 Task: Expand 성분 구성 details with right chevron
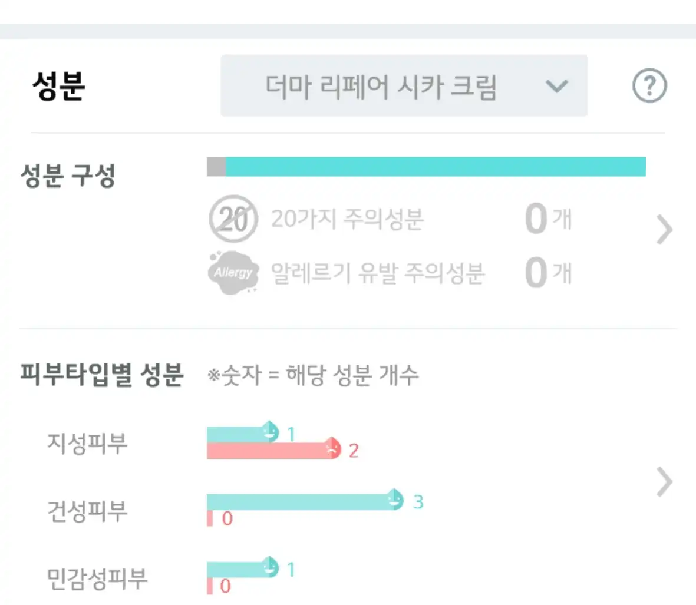tap(664, 230)
